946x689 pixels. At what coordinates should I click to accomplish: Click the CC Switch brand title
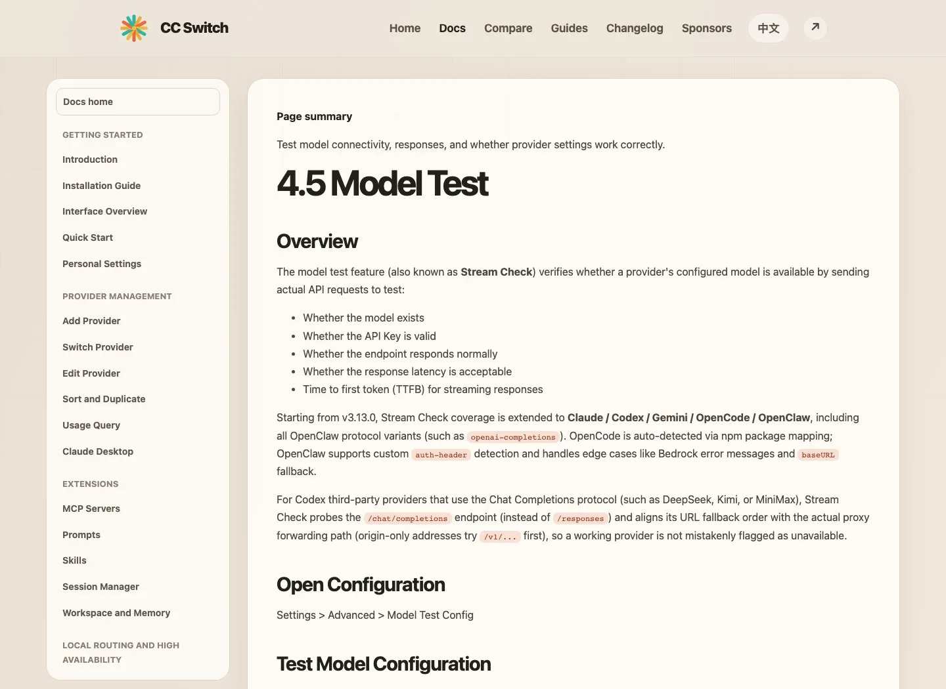tap(194, 28)
